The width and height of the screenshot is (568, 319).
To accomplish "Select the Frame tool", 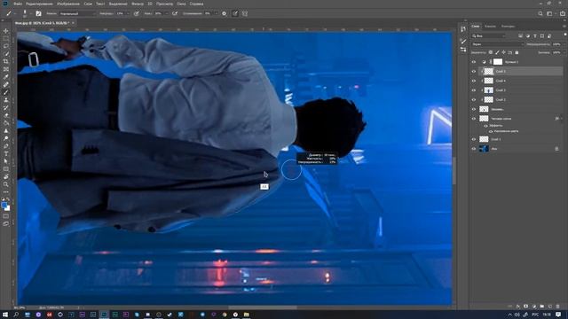I will click(x=6, y=69).
